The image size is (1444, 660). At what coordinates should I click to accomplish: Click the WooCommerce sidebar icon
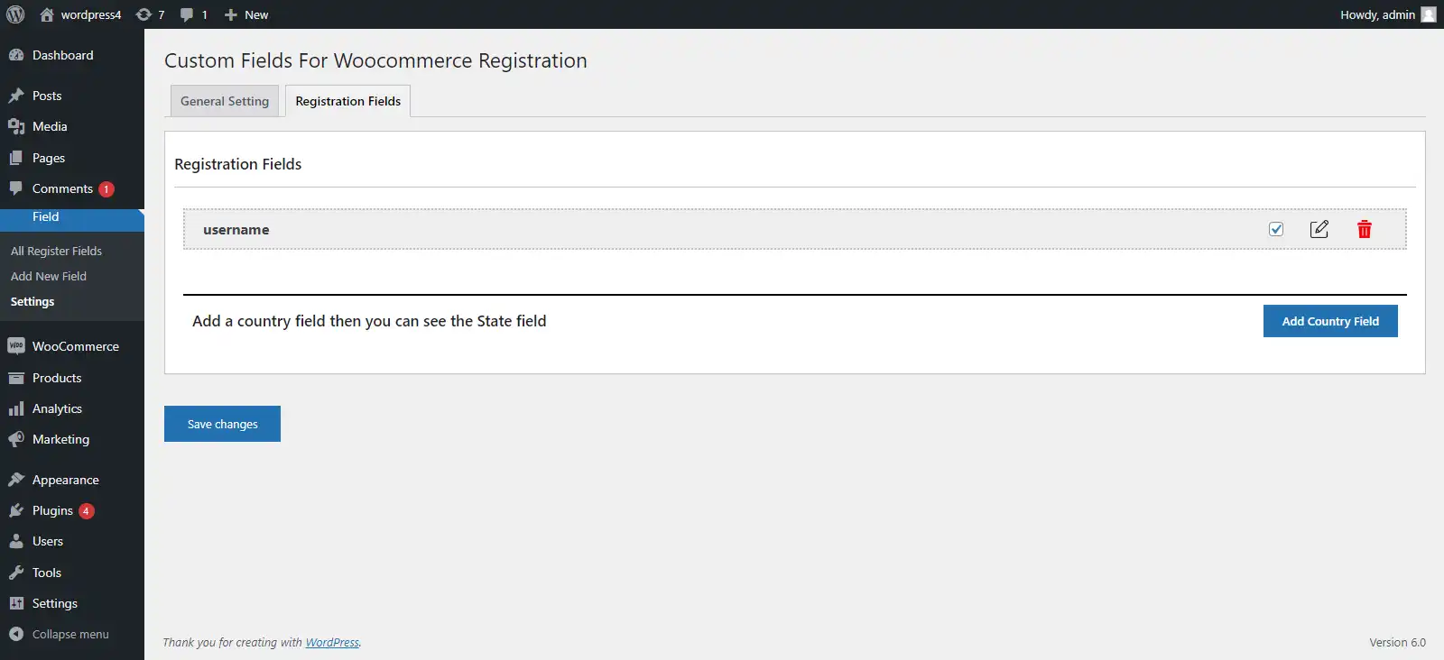click(16, 346)
